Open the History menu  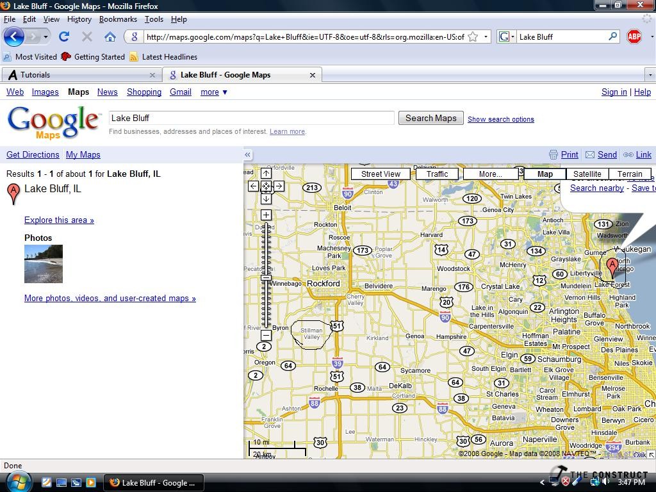point(79,19)
